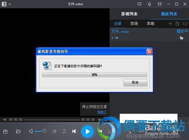Click the playback seek bar
189x140 pixels.
52,120
